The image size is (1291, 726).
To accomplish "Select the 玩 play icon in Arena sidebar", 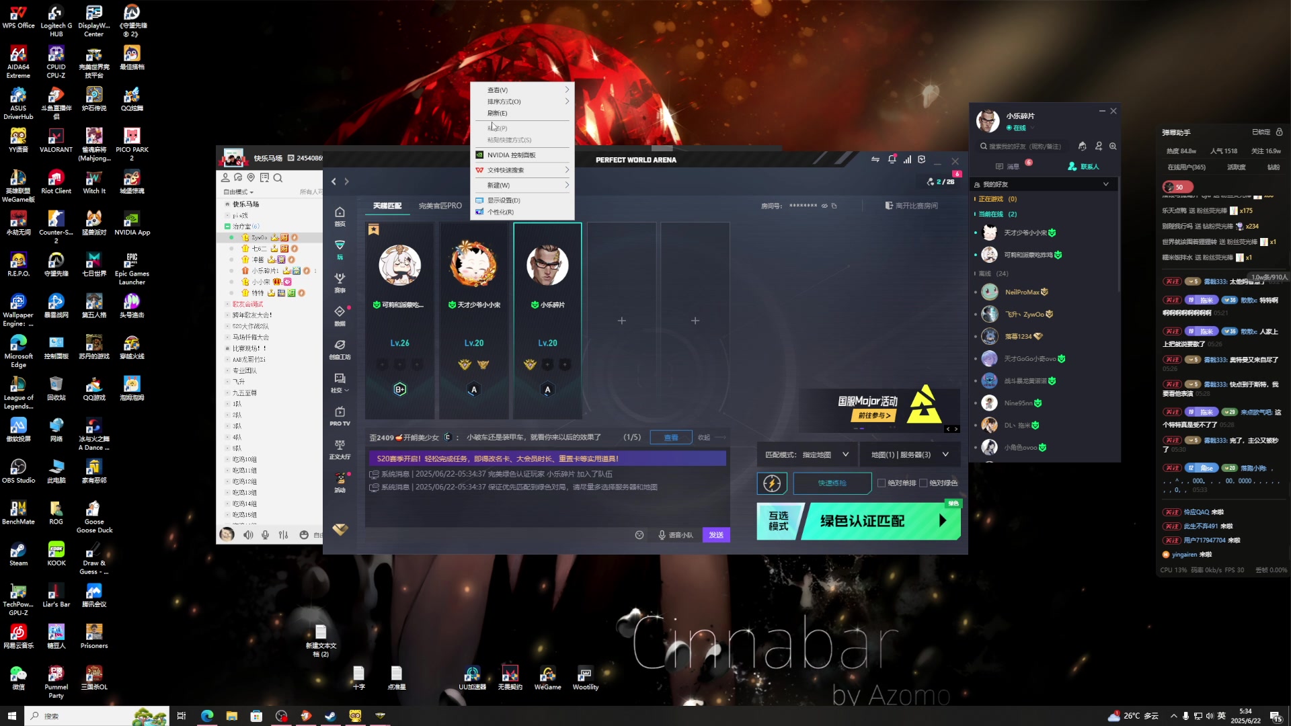I will (x=340, y=249).
